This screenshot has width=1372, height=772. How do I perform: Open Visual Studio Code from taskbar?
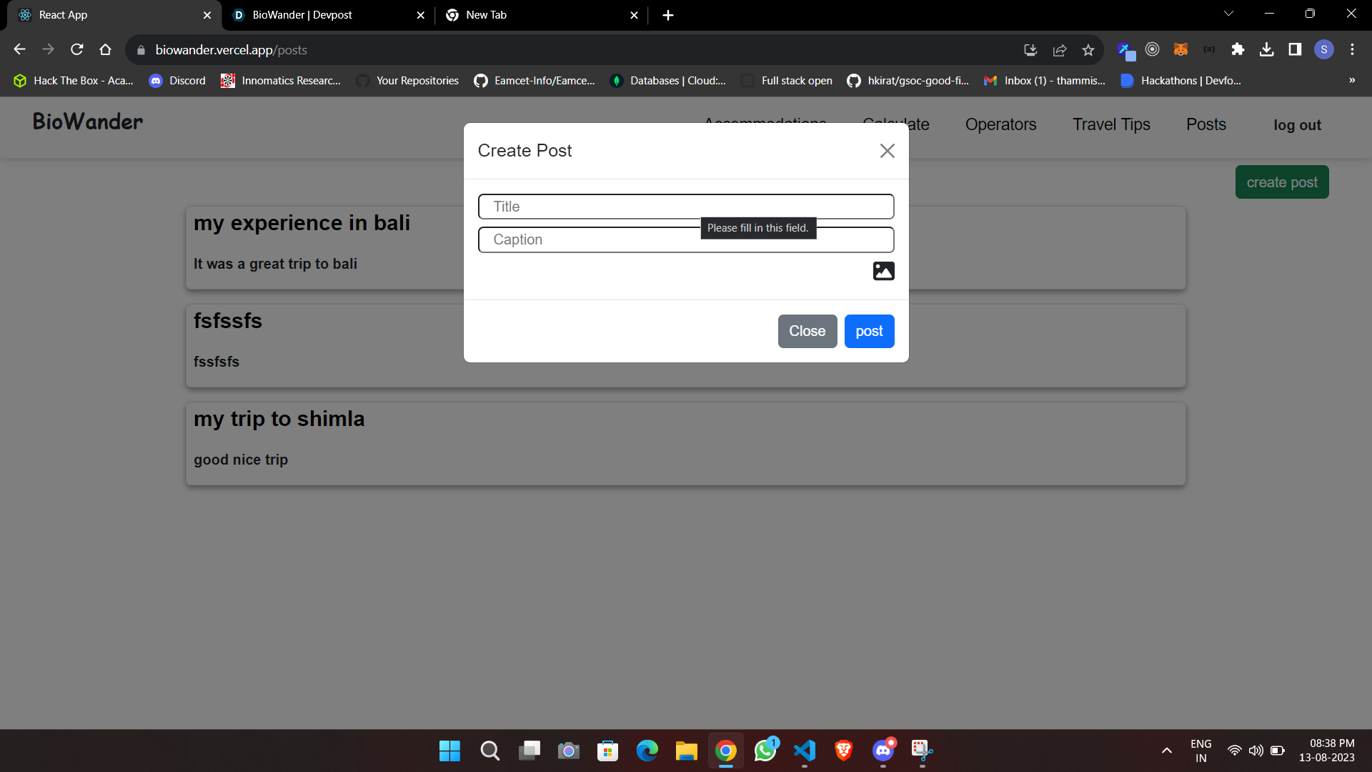click(804, 751)
